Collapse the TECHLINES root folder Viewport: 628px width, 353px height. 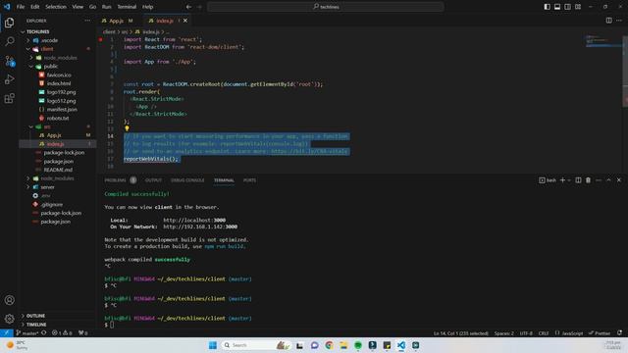click(x=58, y=31)
